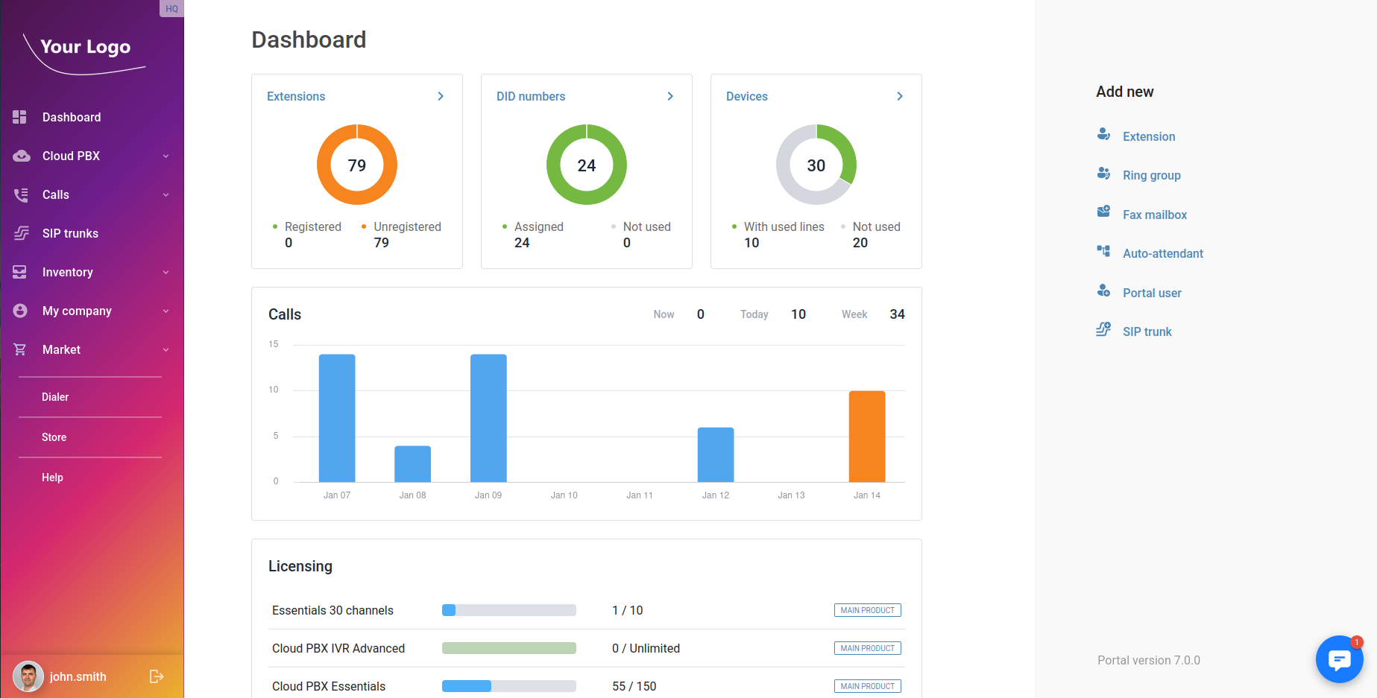Open the Market menu in sidebar
This screenshot has width=1377, height=698.
coord(62,349)
